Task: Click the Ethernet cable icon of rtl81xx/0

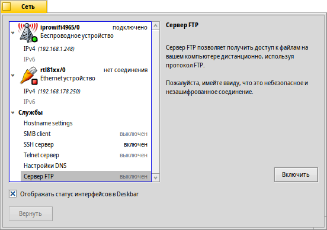Action: [28, 75]
